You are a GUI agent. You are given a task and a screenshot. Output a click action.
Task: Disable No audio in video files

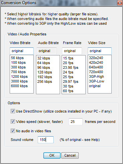[x=13, y=131]
